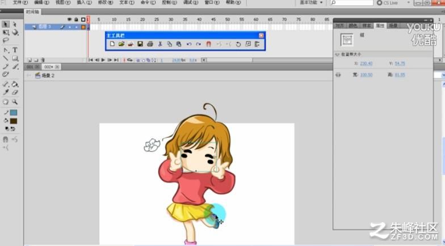Screen dimensions: 445x246
Task: Select the Rectangle tool
Action: pos(15,58)
